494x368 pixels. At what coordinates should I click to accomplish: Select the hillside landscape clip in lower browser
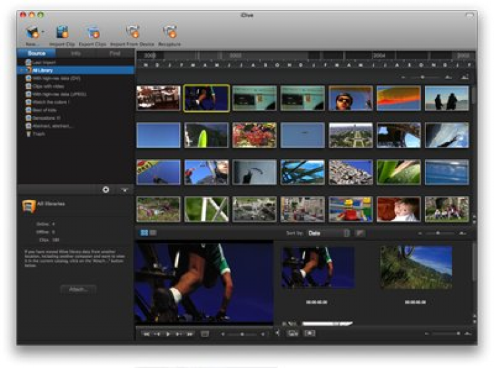click(416, 267)
